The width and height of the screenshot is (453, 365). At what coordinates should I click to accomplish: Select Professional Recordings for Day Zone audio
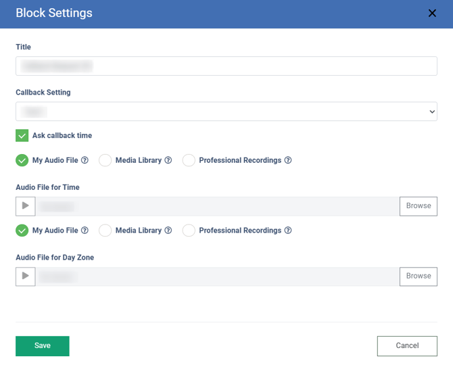[x=189, y=230]
